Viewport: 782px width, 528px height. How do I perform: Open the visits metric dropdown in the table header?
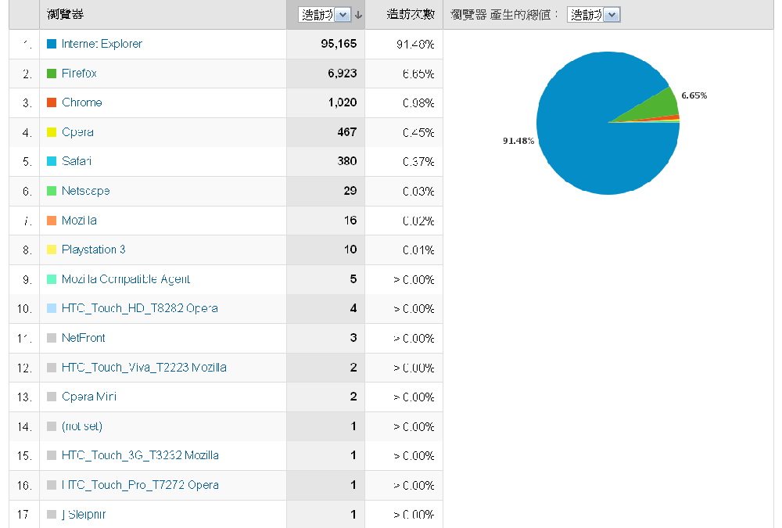click(325, 15)
